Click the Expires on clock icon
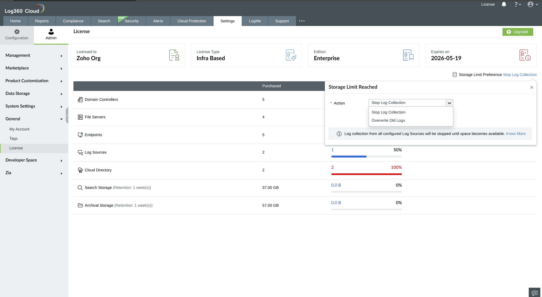This screenshot has height=297, width=542. 525,55
